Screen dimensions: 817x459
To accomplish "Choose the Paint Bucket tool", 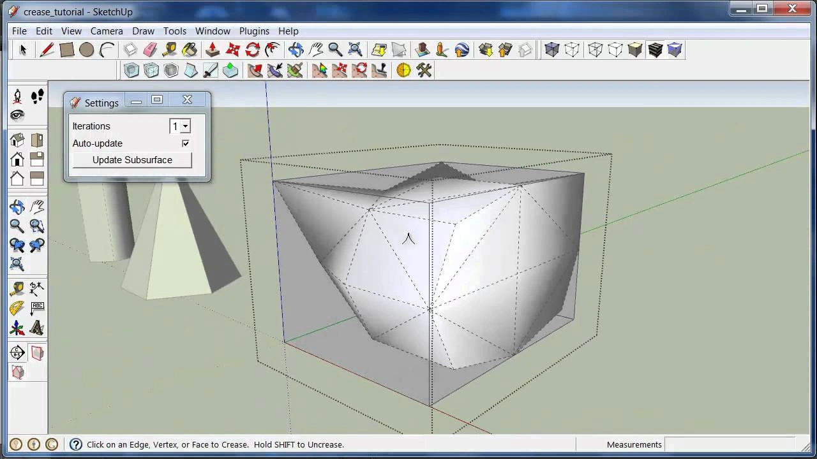I will pos(190,50).
